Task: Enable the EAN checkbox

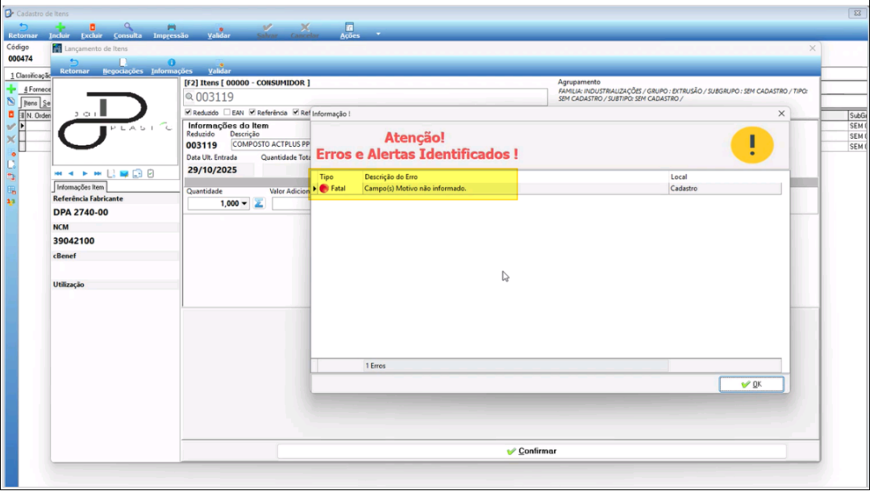Action: tap(227, 112)
